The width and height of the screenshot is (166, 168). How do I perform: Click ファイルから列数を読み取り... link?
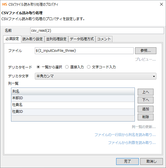(x=132, y=143)
